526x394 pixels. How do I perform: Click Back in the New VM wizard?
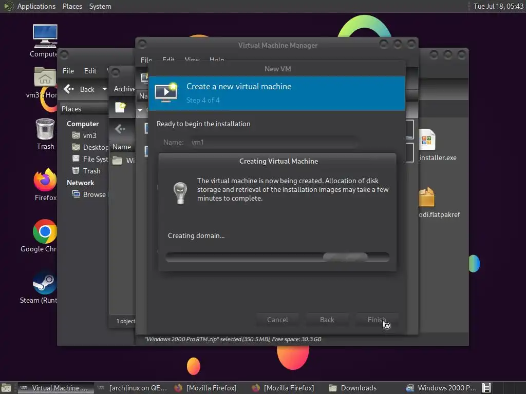[327, 320]
